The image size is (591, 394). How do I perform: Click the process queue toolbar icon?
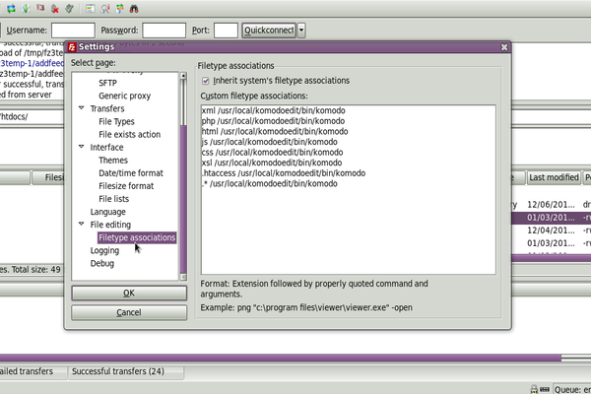coord(25,8)
